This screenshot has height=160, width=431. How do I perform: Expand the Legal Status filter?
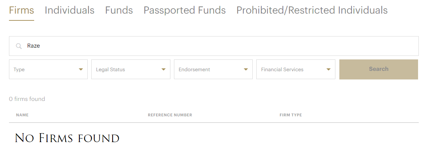point(130,69)
